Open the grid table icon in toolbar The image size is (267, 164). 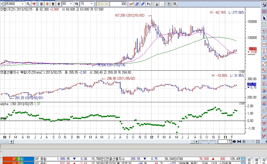[x=175, y=4]
